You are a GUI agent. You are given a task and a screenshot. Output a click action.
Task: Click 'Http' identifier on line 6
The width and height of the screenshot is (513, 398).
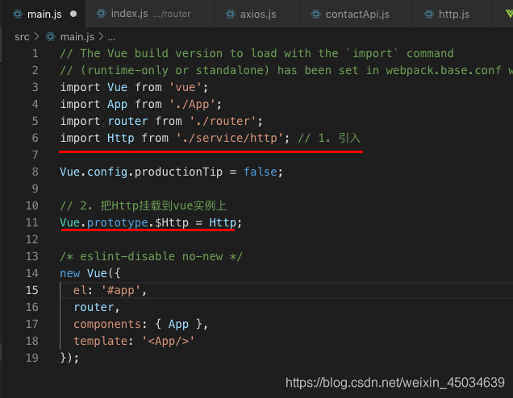(121, 138)
